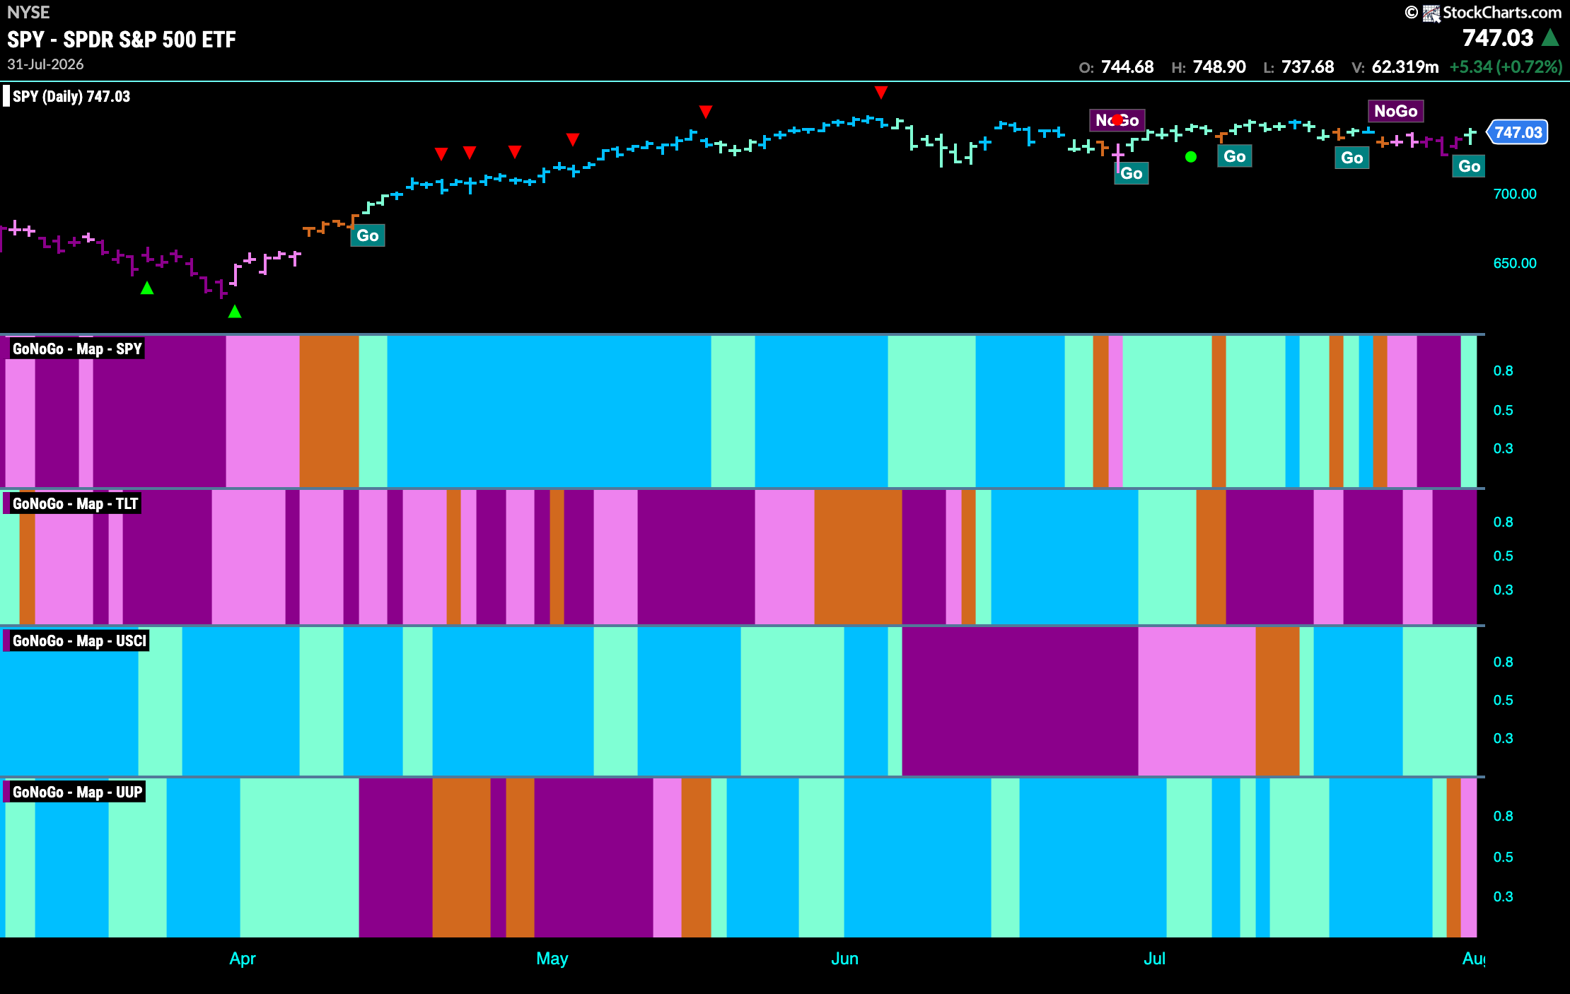1570x994 pixels.
Task: Click the wide blue May block in the SPY map
Action: click(x=549, y=411)
